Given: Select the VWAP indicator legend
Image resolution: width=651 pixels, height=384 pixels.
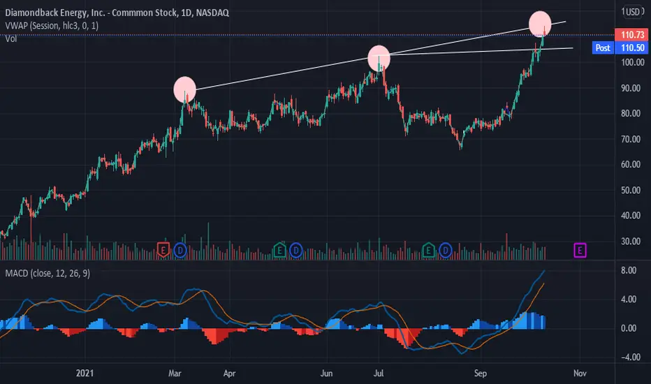Looking at the screenshot, I should click(52, 26).
